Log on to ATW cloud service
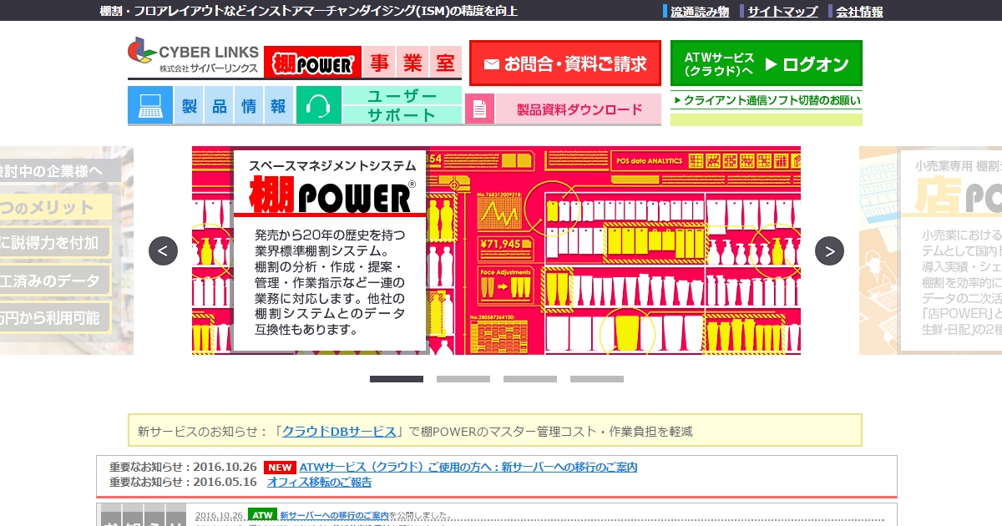The image size is (1002, 526). tap(767, 63)
